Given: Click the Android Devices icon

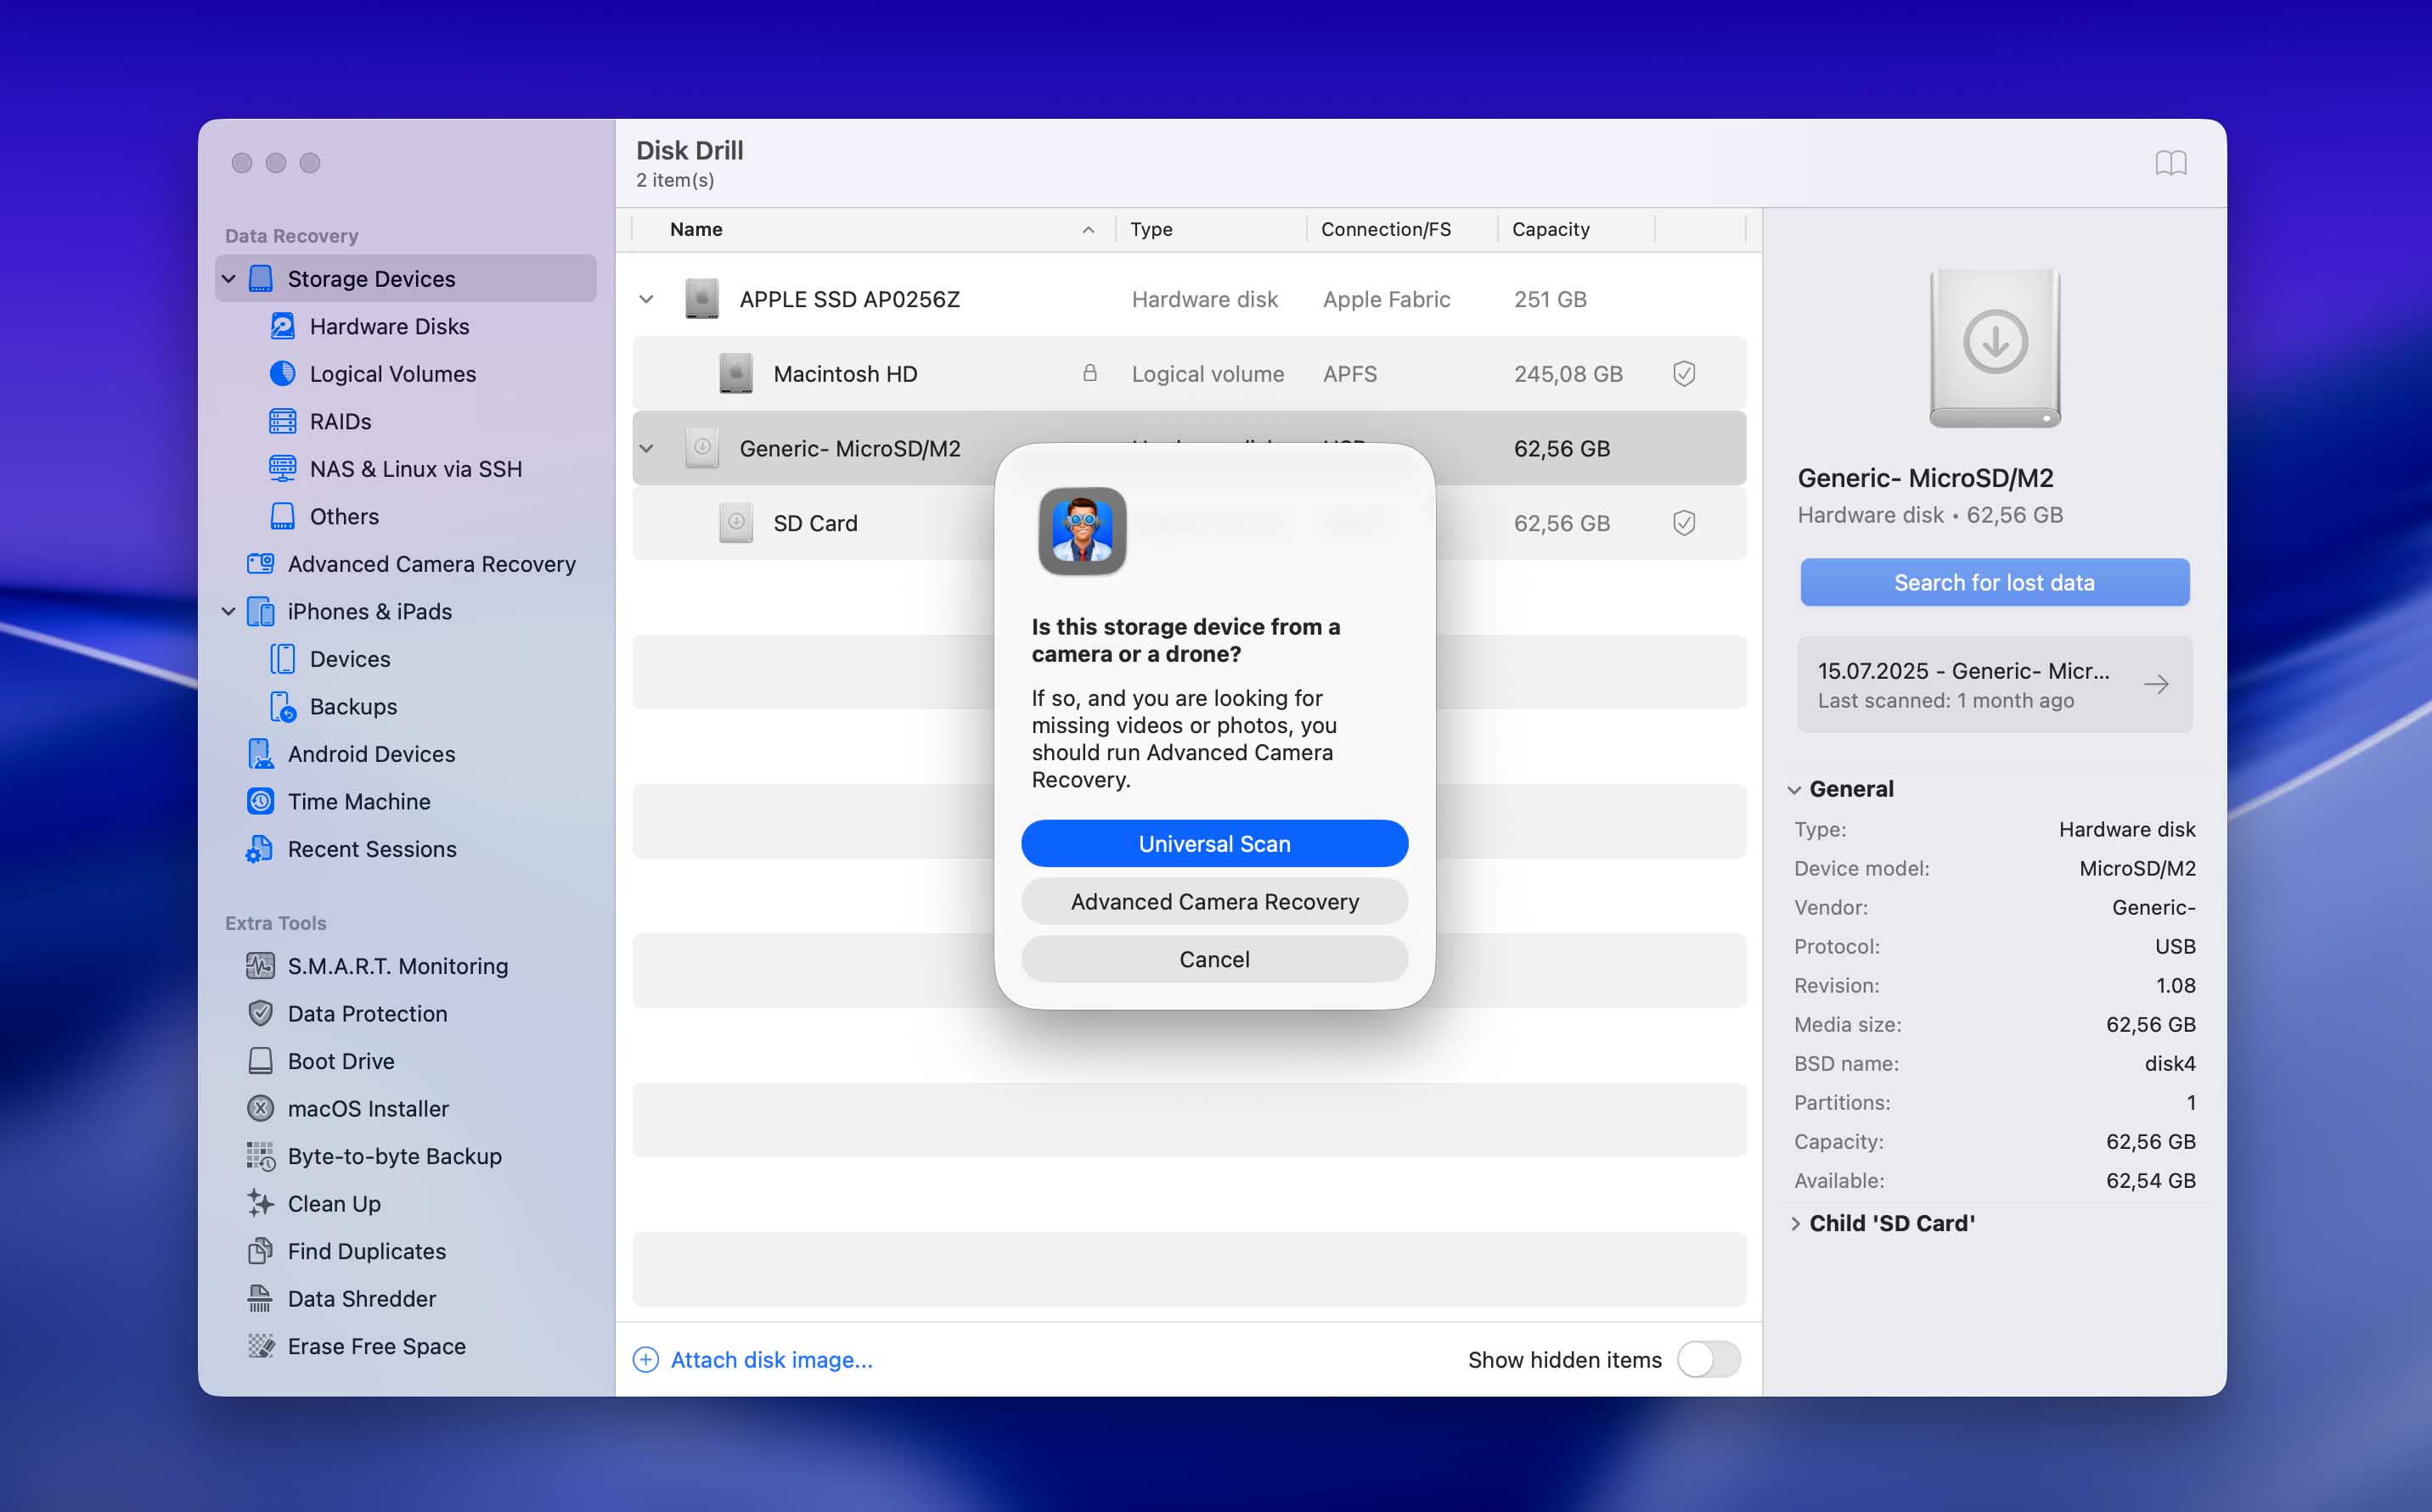Looking at the screenshot, I should pos(260,753).
